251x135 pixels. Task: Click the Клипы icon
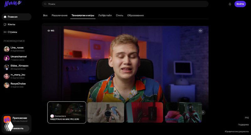5,24
